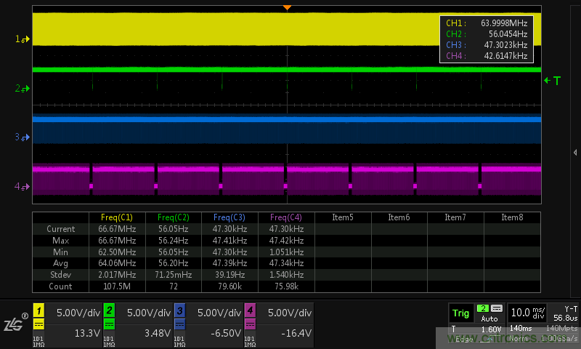The width and height of the screenshot is (581, 349).
Task: Open the 10.0 ms/div timebase setting
Action: (x=527, y=313)
